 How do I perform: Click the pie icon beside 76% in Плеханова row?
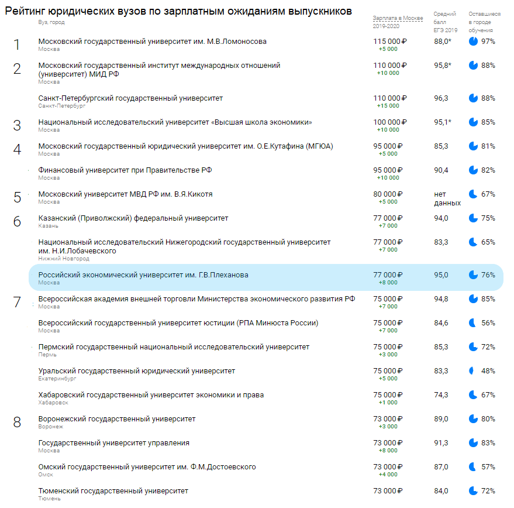[473, 275]
